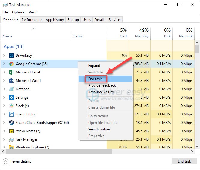
Task: Expand the Google Chrome process group
Action: 4,64
